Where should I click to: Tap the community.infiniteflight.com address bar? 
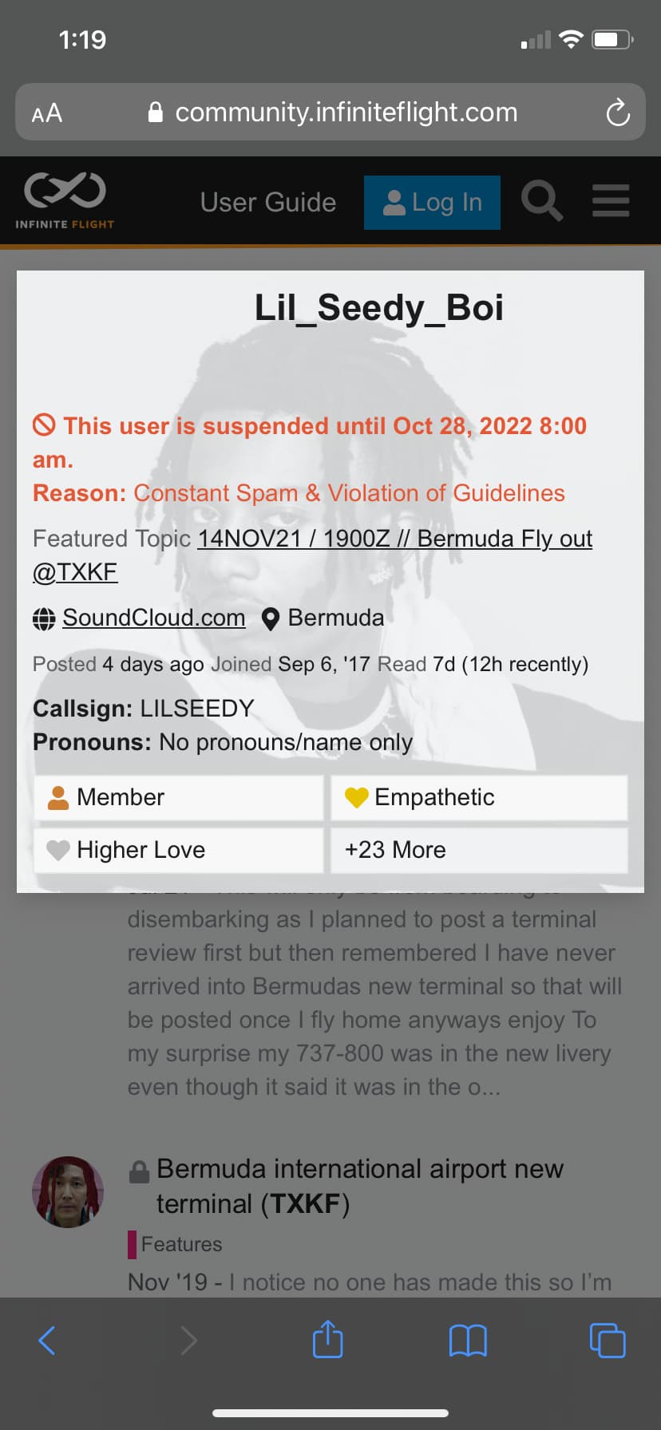click(x=346, y=113)
